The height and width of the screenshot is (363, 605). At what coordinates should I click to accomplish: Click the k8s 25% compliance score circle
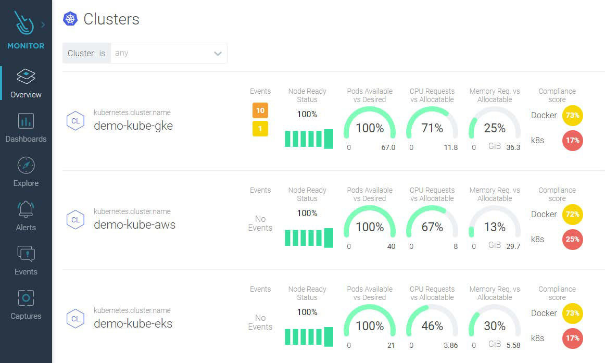[x=572, y=240]
